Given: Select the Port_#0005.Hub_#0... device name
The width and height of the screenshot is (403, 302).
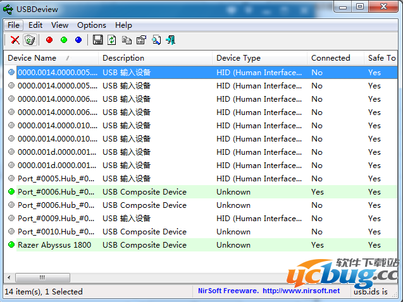Looking at the screenshot, I should (56, 179).
